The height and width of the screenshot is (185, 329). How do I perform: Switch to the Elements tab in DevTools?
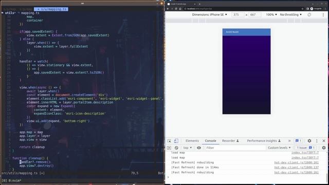coord(192,141)
